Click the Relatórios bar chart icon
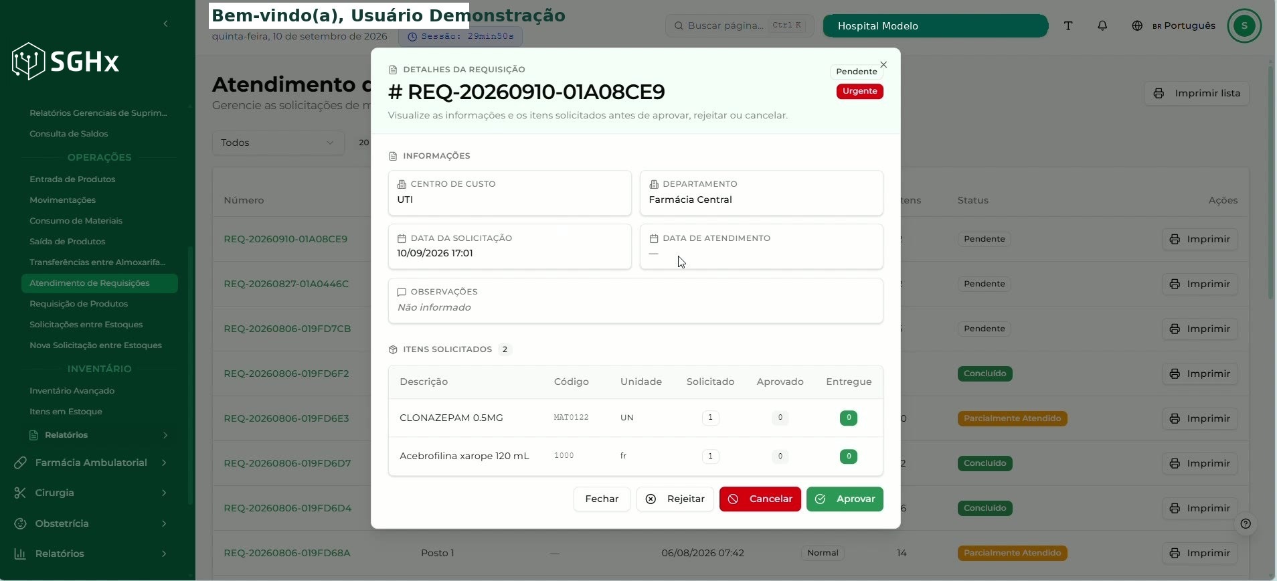This screenshot has height=581, width=1277. tap(20, 554)
